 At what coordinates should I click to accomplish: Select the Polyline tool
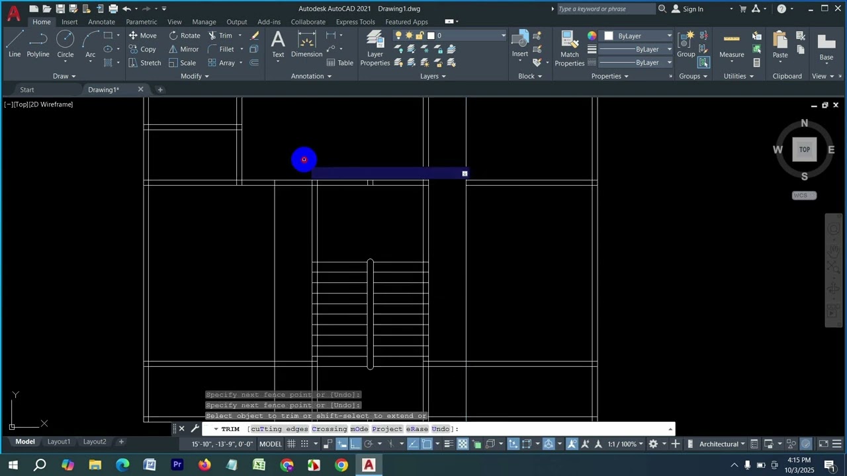click(38, 44)
